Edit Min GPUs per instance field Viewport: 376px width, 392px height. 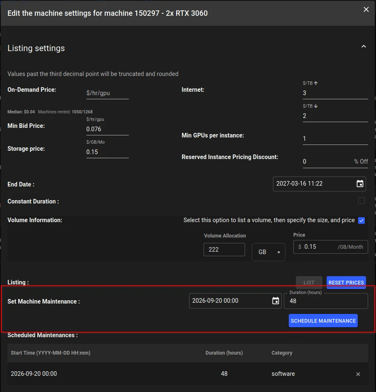pos(335,139)
